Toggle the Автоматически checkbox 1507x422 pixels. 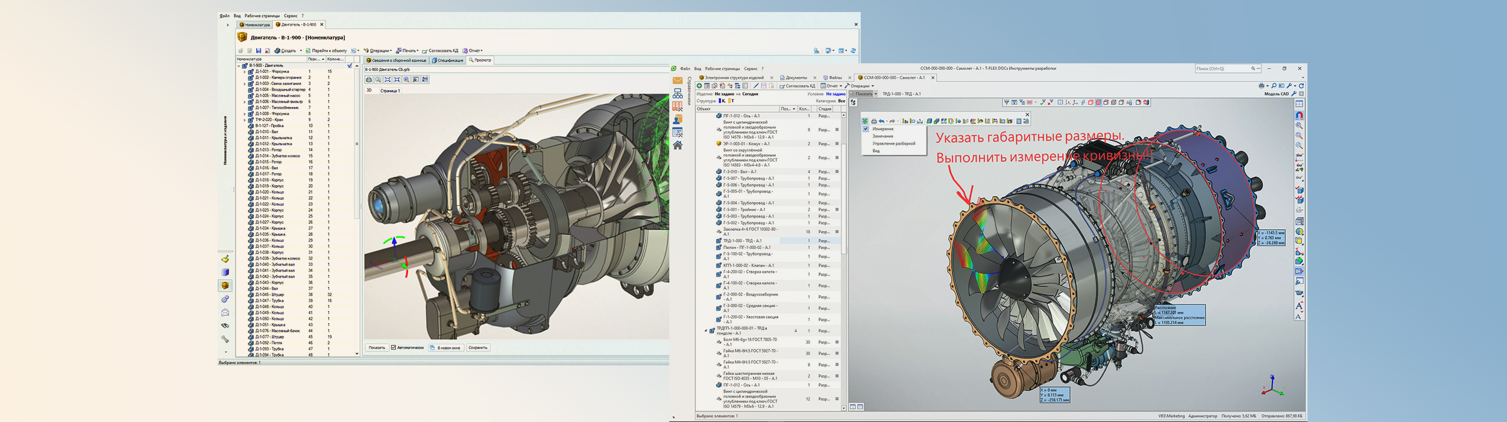pos(394,347)
